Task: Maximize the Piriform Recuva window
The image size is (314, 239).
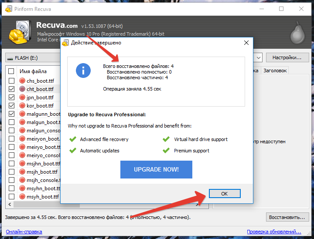Action: 281,9
